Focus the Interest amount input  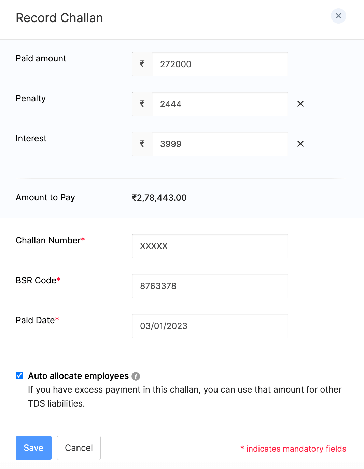coord(220,144)
